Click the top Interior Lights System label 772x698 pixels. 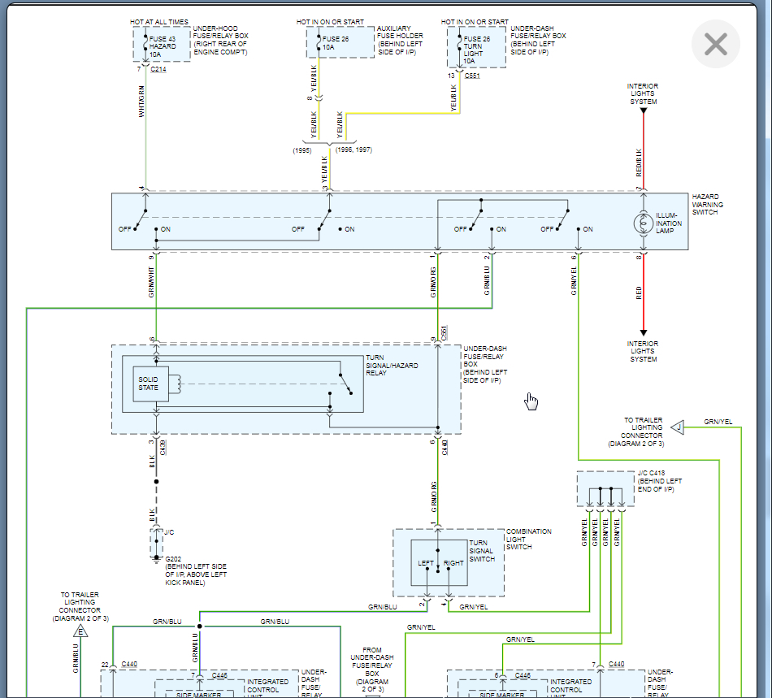click(643, 93)
